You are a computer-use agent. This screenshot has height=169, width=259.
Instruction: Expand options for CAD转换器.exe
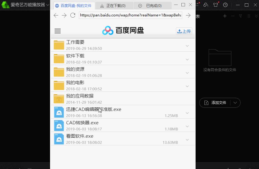pos(187,126)
